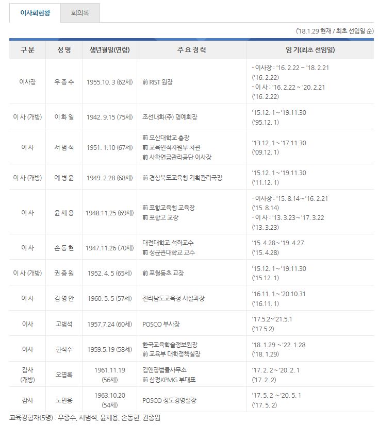Select the name cell 김영안
This screenshot has width=378, height=425.
(64, 298)
